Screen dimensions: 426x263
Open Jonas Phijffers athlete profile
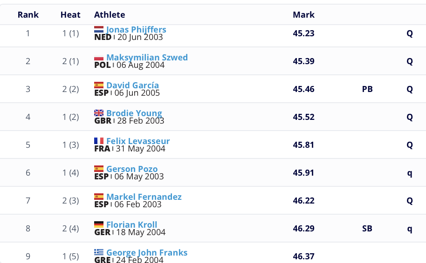pos(136,30)
